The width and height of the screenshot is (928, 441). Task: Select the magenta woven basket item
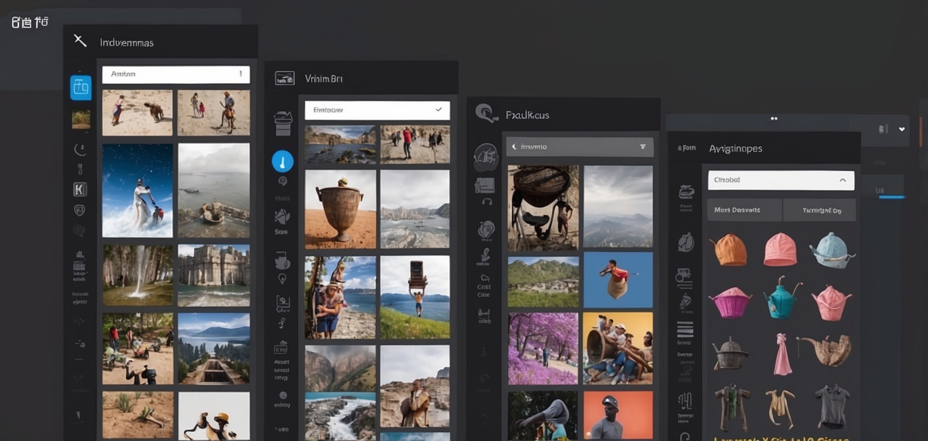[x=730, y=302]
